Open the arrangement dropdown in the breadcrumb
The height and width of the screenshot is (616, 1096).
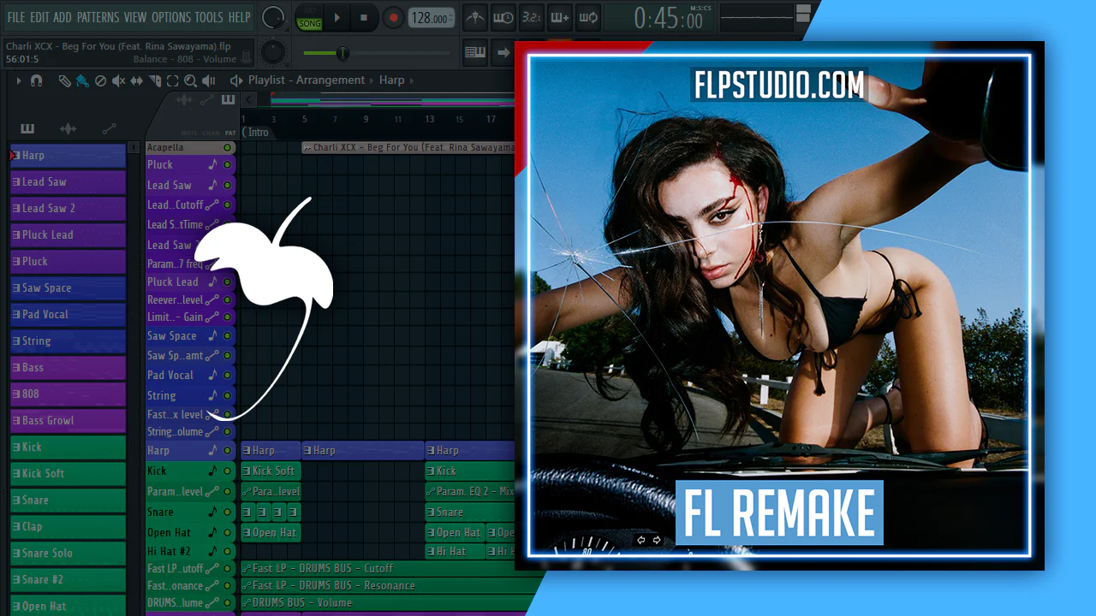point(372,80)
